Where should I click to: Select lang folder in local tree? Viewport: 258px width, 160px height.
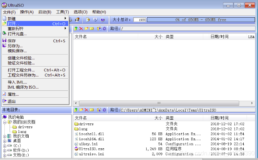click(22, 132)
